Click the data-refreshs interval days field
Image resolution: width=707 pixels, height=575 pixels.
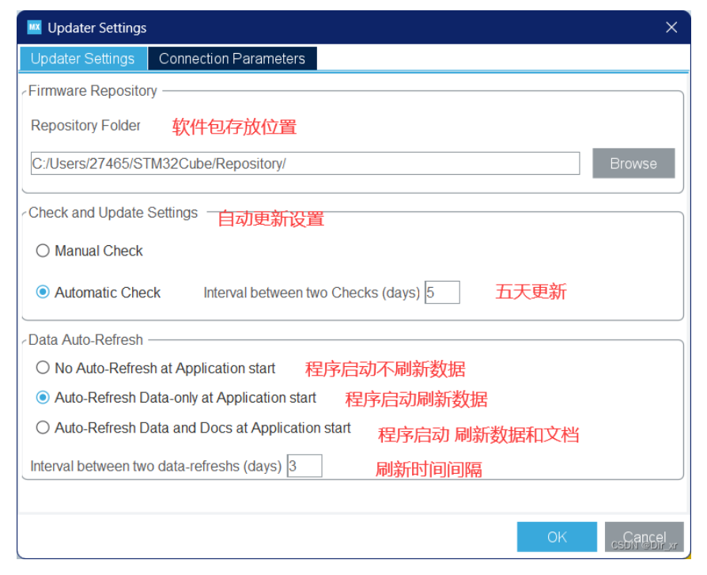pos(304,466)
